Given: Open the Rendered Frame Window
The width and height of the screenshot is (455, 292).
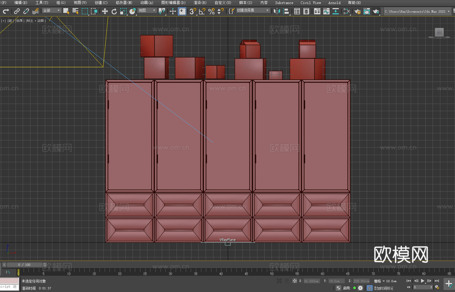Looking at the screenshot, I should 367,11.
